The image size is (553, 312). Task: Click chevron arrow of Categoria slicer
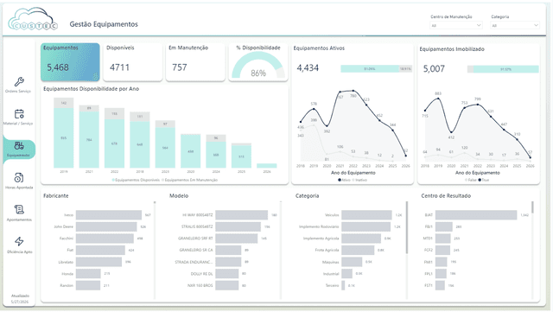(x=536, y=25)
